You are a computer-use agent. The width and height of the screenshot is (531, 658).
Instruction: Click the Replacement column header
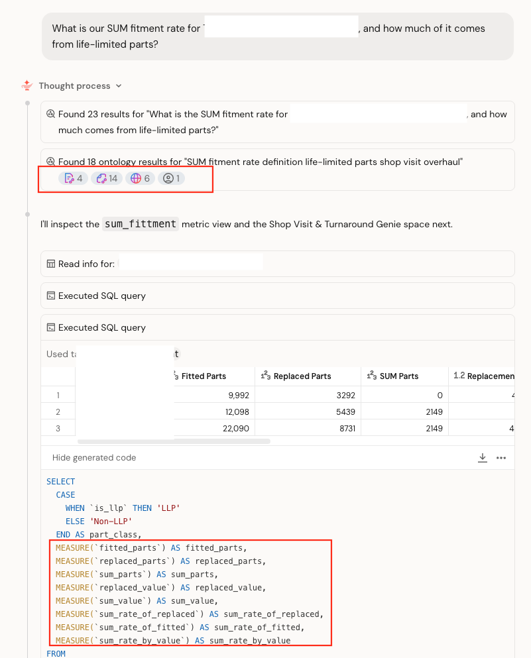click(x=482, y=376)
